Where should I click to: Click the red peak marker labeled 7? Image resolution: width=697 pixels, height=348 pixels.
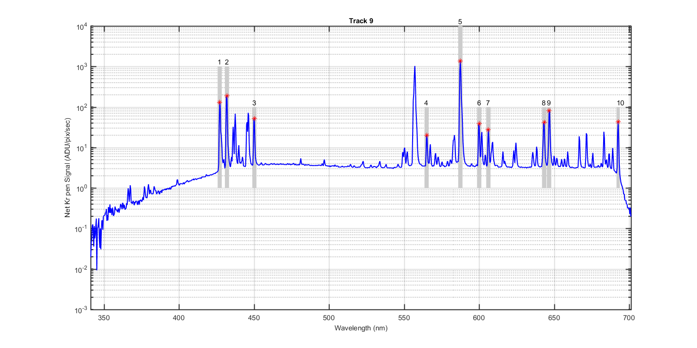click(488, 129)
